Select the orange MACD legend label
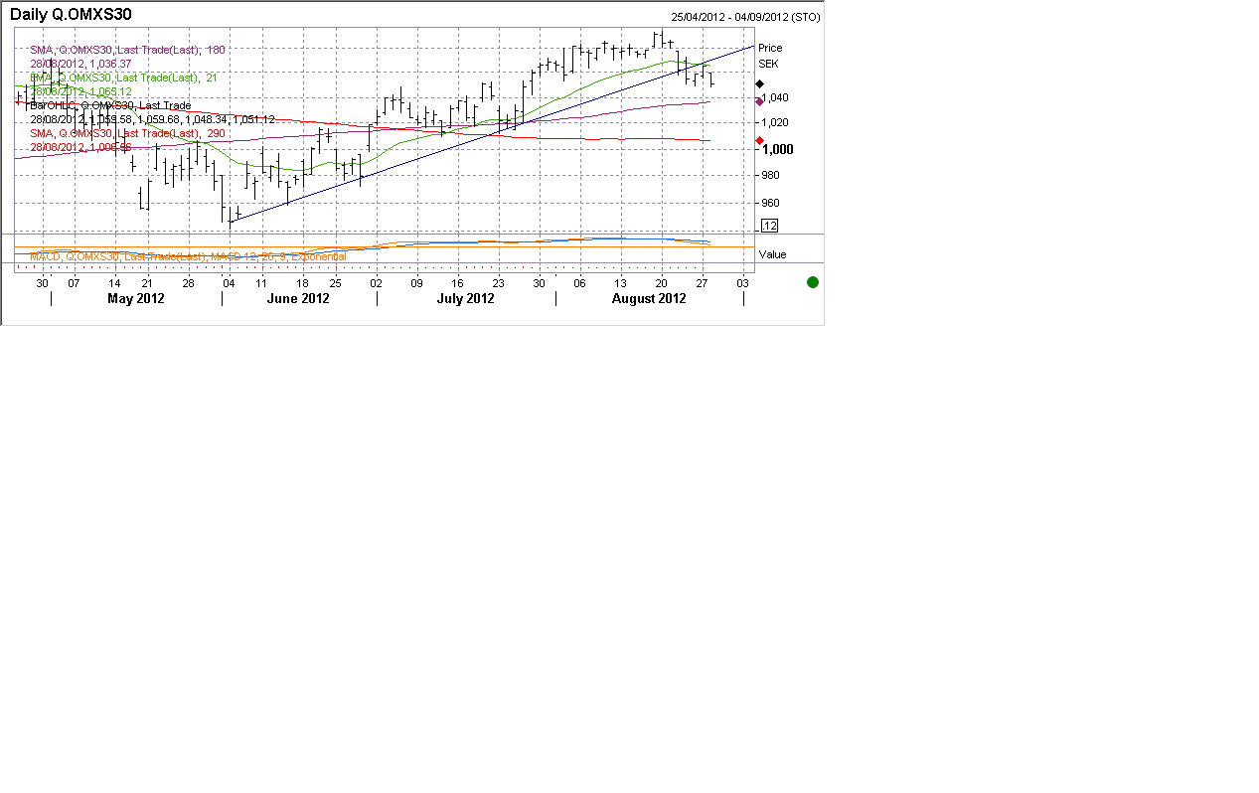The image size is (1259, 793). click(188, 256)
